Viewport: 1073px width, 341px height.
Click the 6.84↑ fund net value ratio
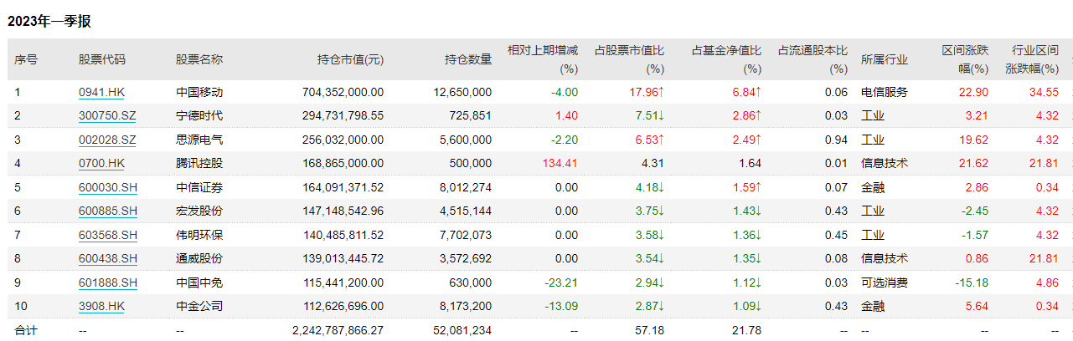[x=747, y=92]
